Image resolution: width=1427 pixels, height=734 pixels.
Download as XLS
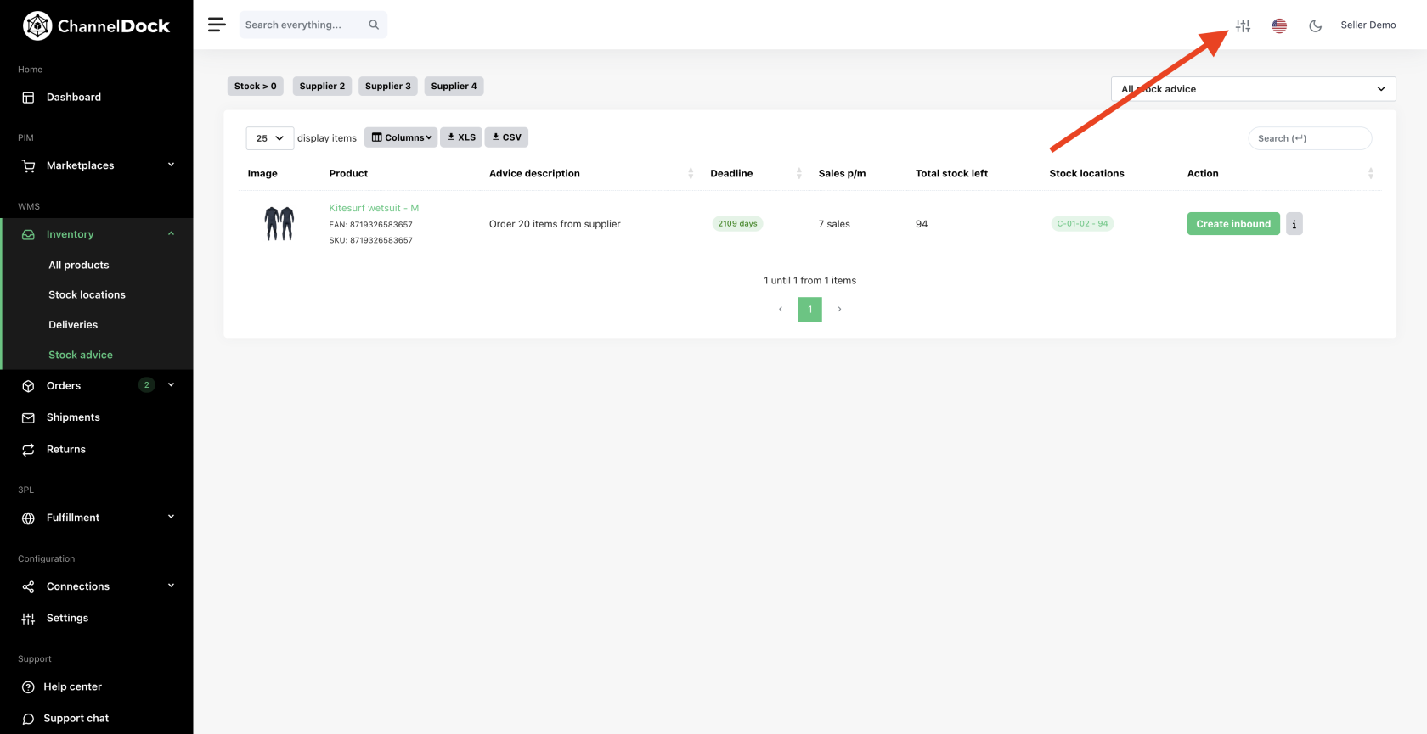(x=461, y=137)
